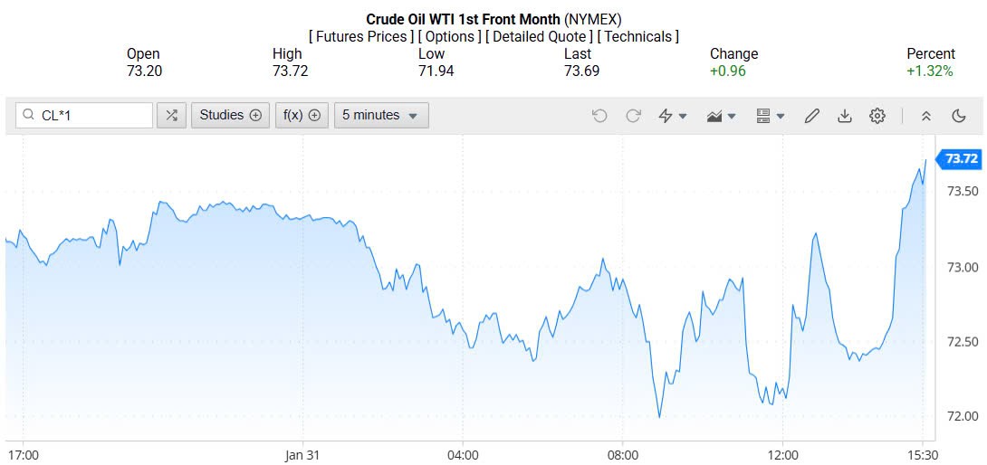
Task: Open the drawing pencil tool
Action: click(x=812, y=116)
